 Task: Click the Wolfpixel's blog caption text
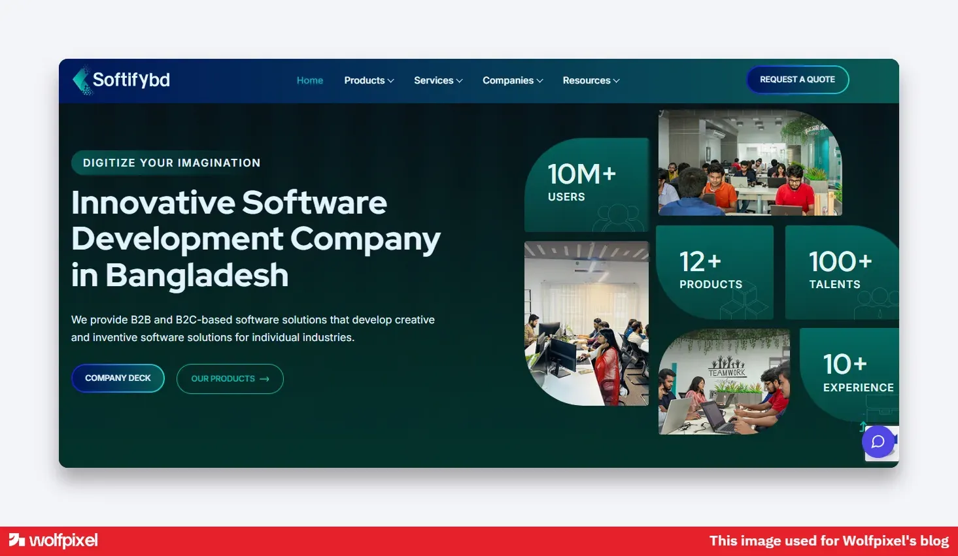coord(829,541)
